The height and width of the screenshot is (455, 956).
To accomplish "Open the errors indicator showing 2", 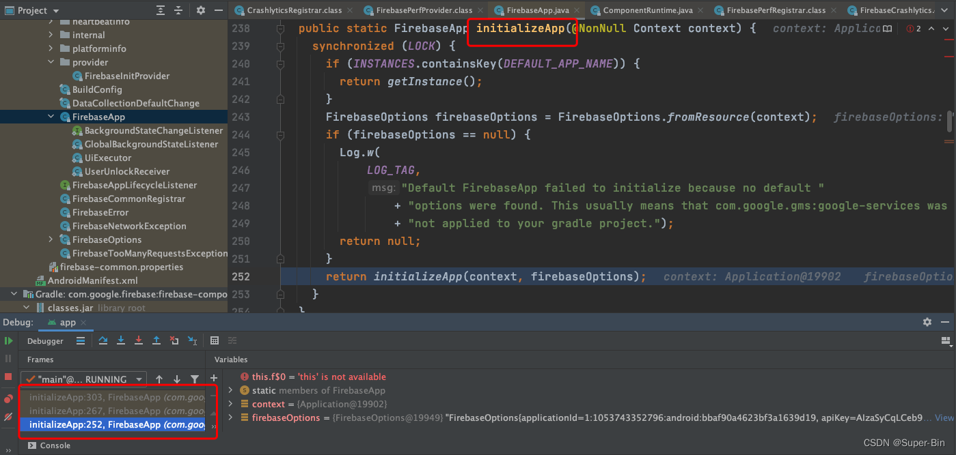I will (x=914, y=29).
